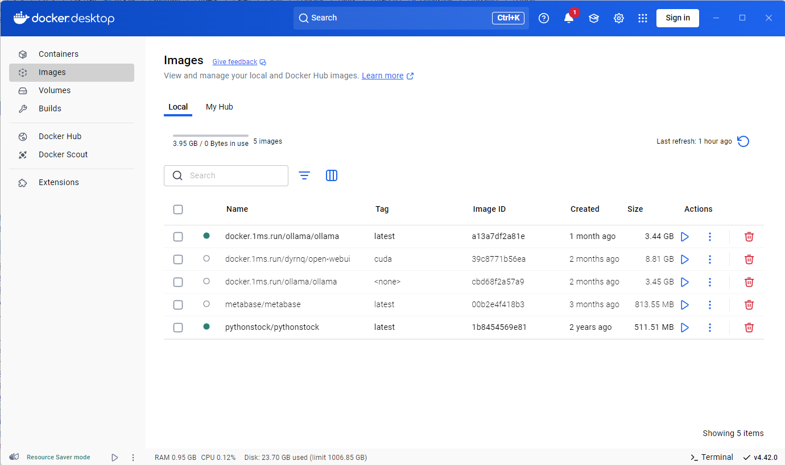
Task: Open the apps grid icon
Action: coord(643,18)
